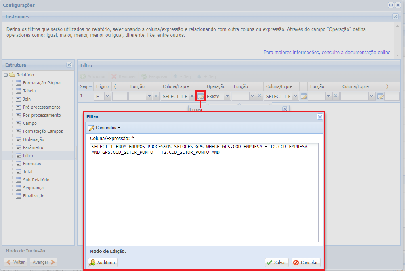
Task: Cancel the filter edit dialog
Action: coord(306,263)
